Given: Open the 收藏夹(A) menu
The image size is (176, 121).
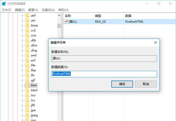Looking at the screenshot, I should (48, 10).
